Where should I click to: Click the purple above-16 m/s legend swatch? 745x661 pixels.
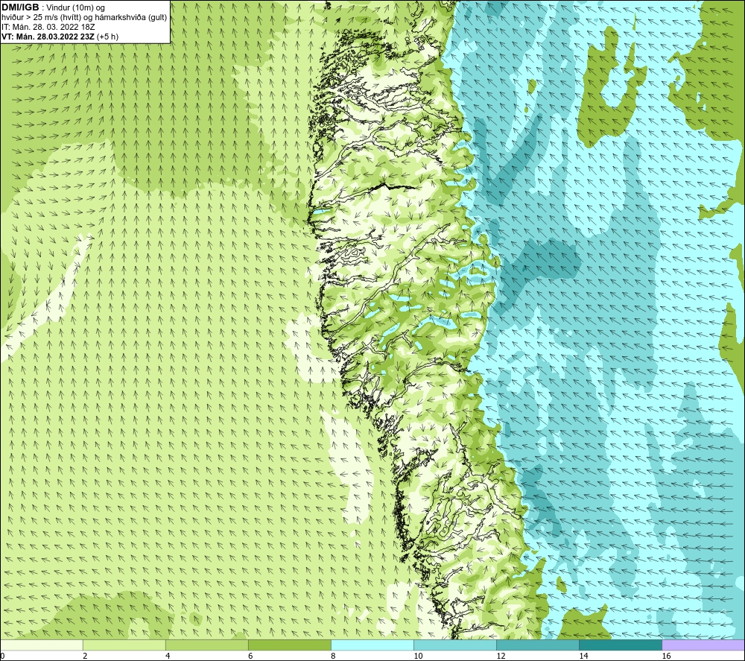pyautogui.click(x=703, y=645)
